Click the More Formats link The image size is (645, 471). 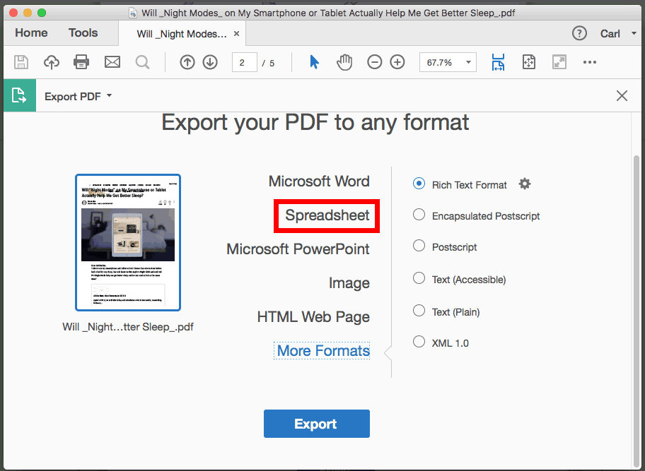pyautogui.click(x=323, y=351)
